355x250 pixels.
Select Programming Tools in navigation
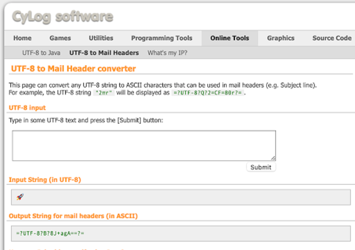pyautogui.click(x=162, y=38)
